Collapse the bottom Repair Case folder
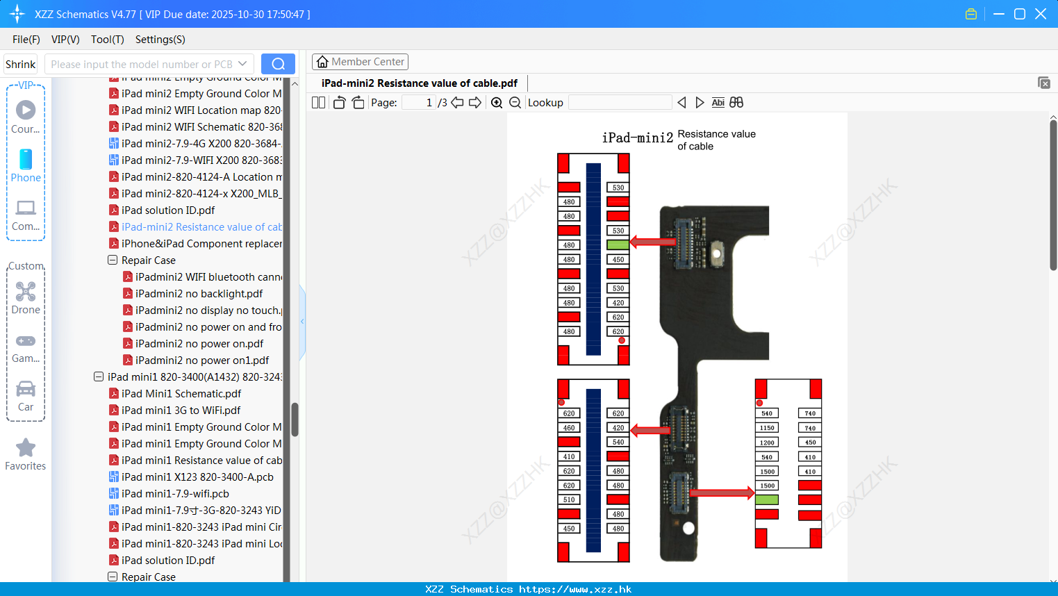 pyautogui.click(x=113, y=577)
